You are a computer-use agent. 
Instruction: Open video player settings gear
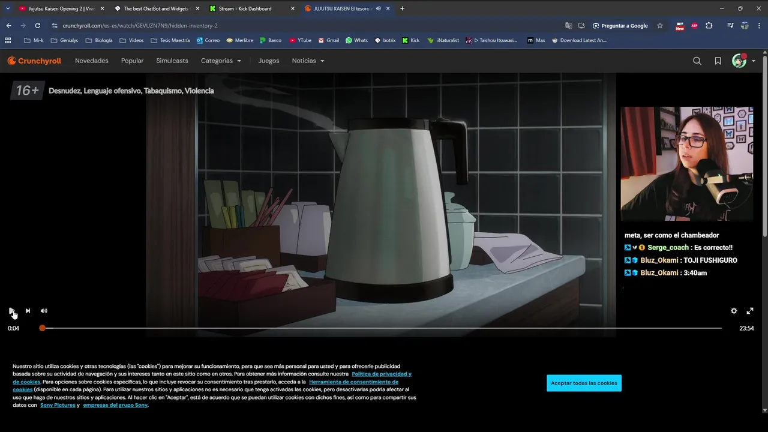[734, 311]
